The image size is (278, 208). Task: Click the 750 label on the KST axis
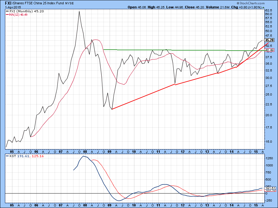[269, 173]
